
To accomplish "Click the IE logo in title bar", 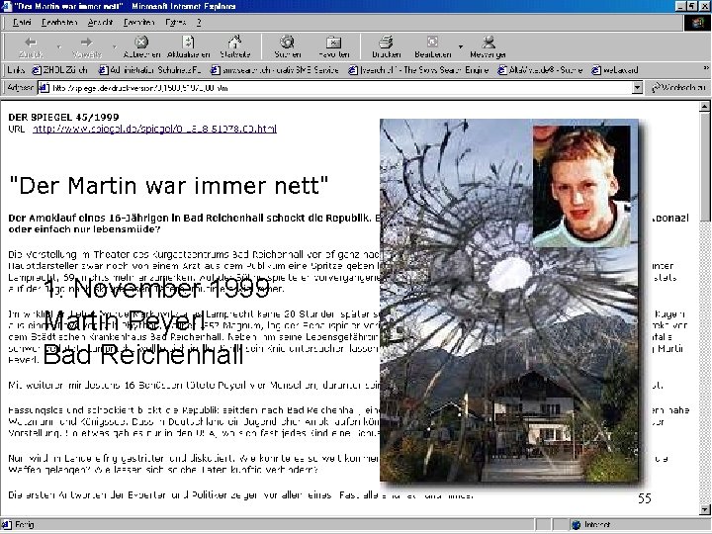I will [6, 6].
